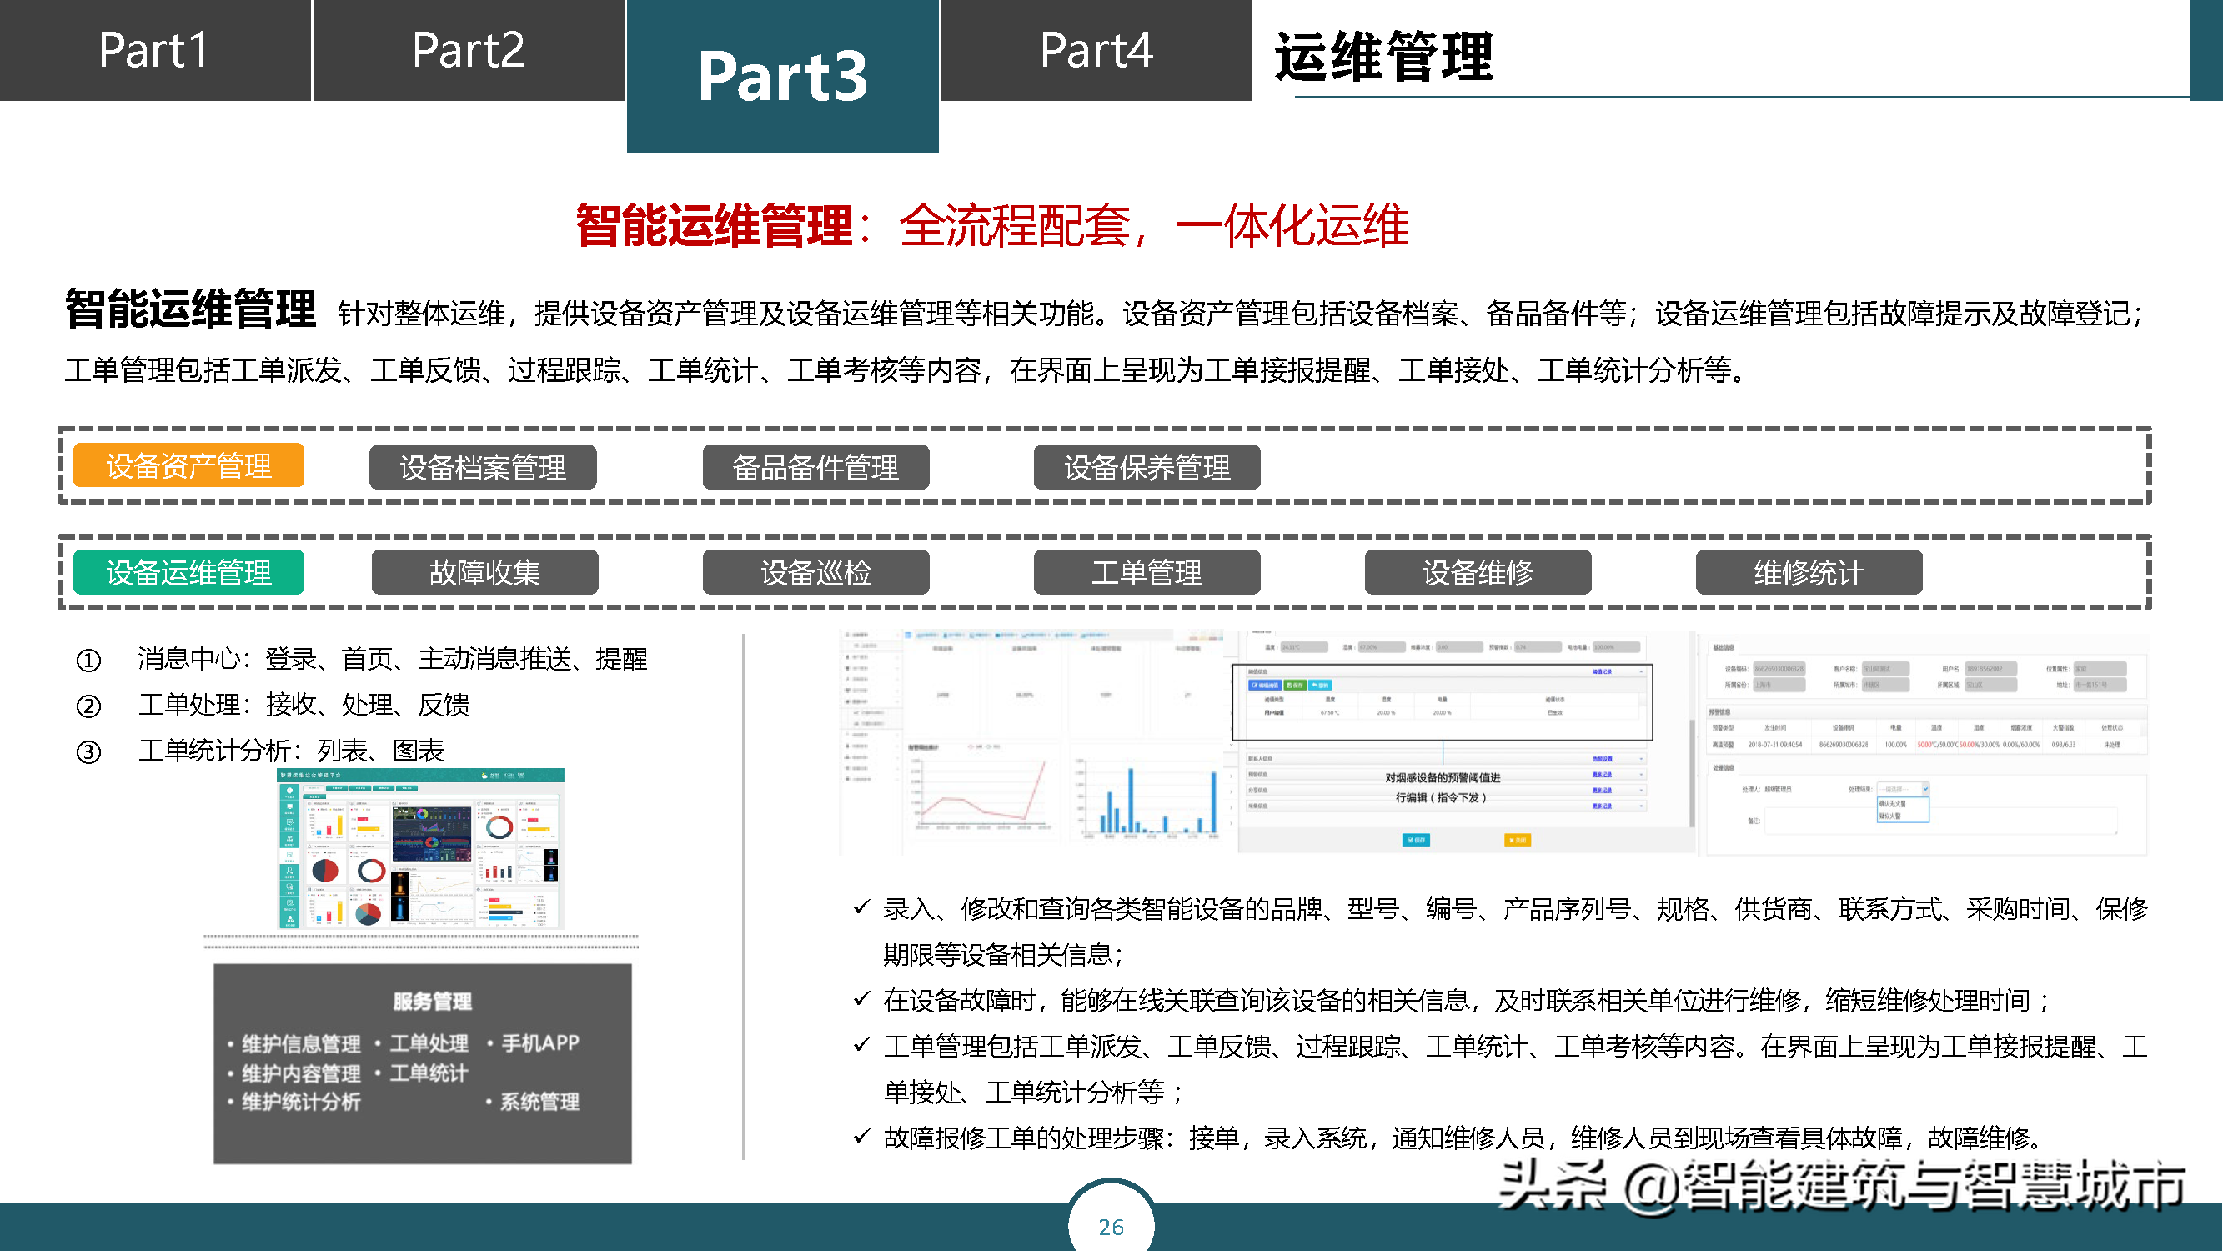The width and height of the screenshot is (2223, 1251).
Task: Click 维护信息管理 in the service box
Action: pos(301,1044)
